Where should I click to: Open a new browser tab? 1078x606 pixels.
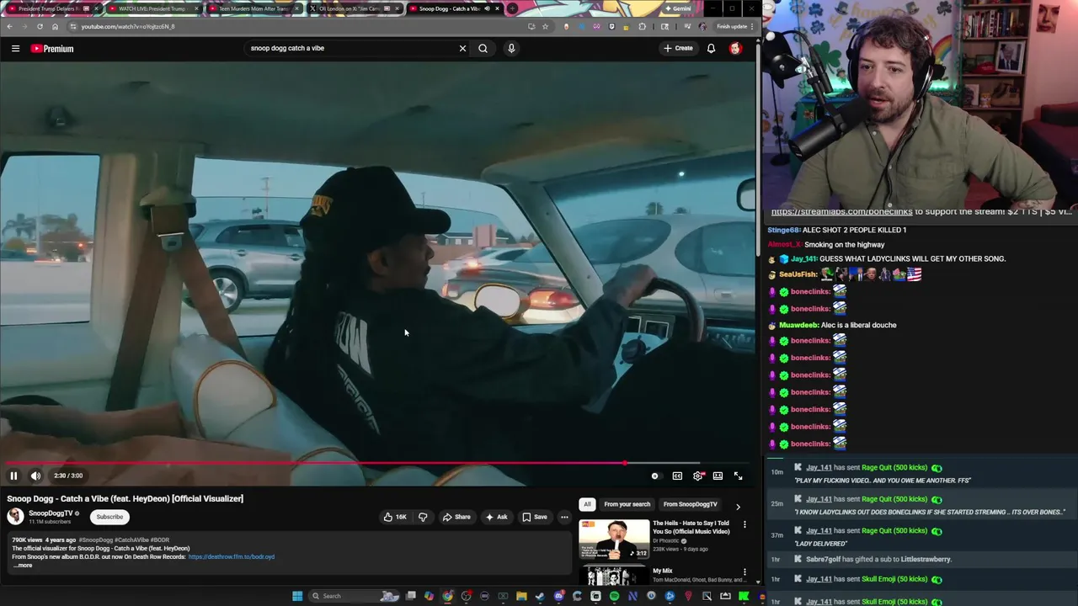click(x=512, y=8)
